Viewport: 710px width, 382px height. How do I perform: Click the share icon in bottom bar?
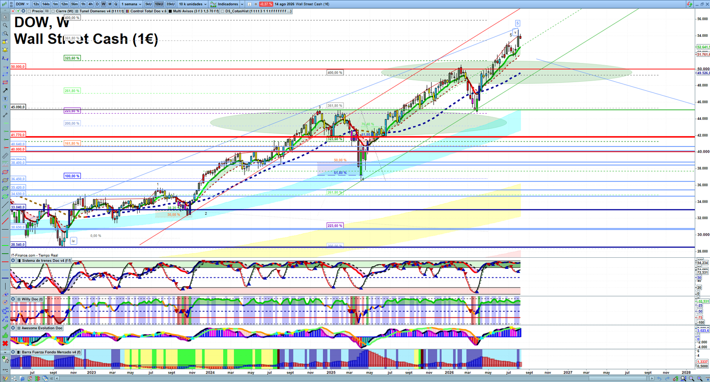[14, 378]
